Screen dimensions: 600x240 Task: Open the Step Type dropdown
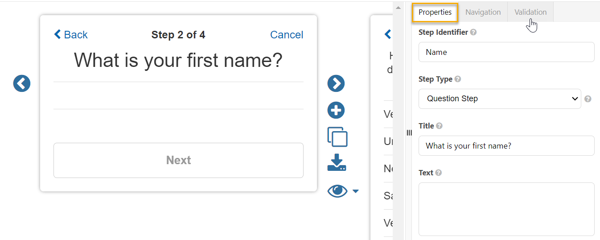pyautogui.click(x=499, y=99)
